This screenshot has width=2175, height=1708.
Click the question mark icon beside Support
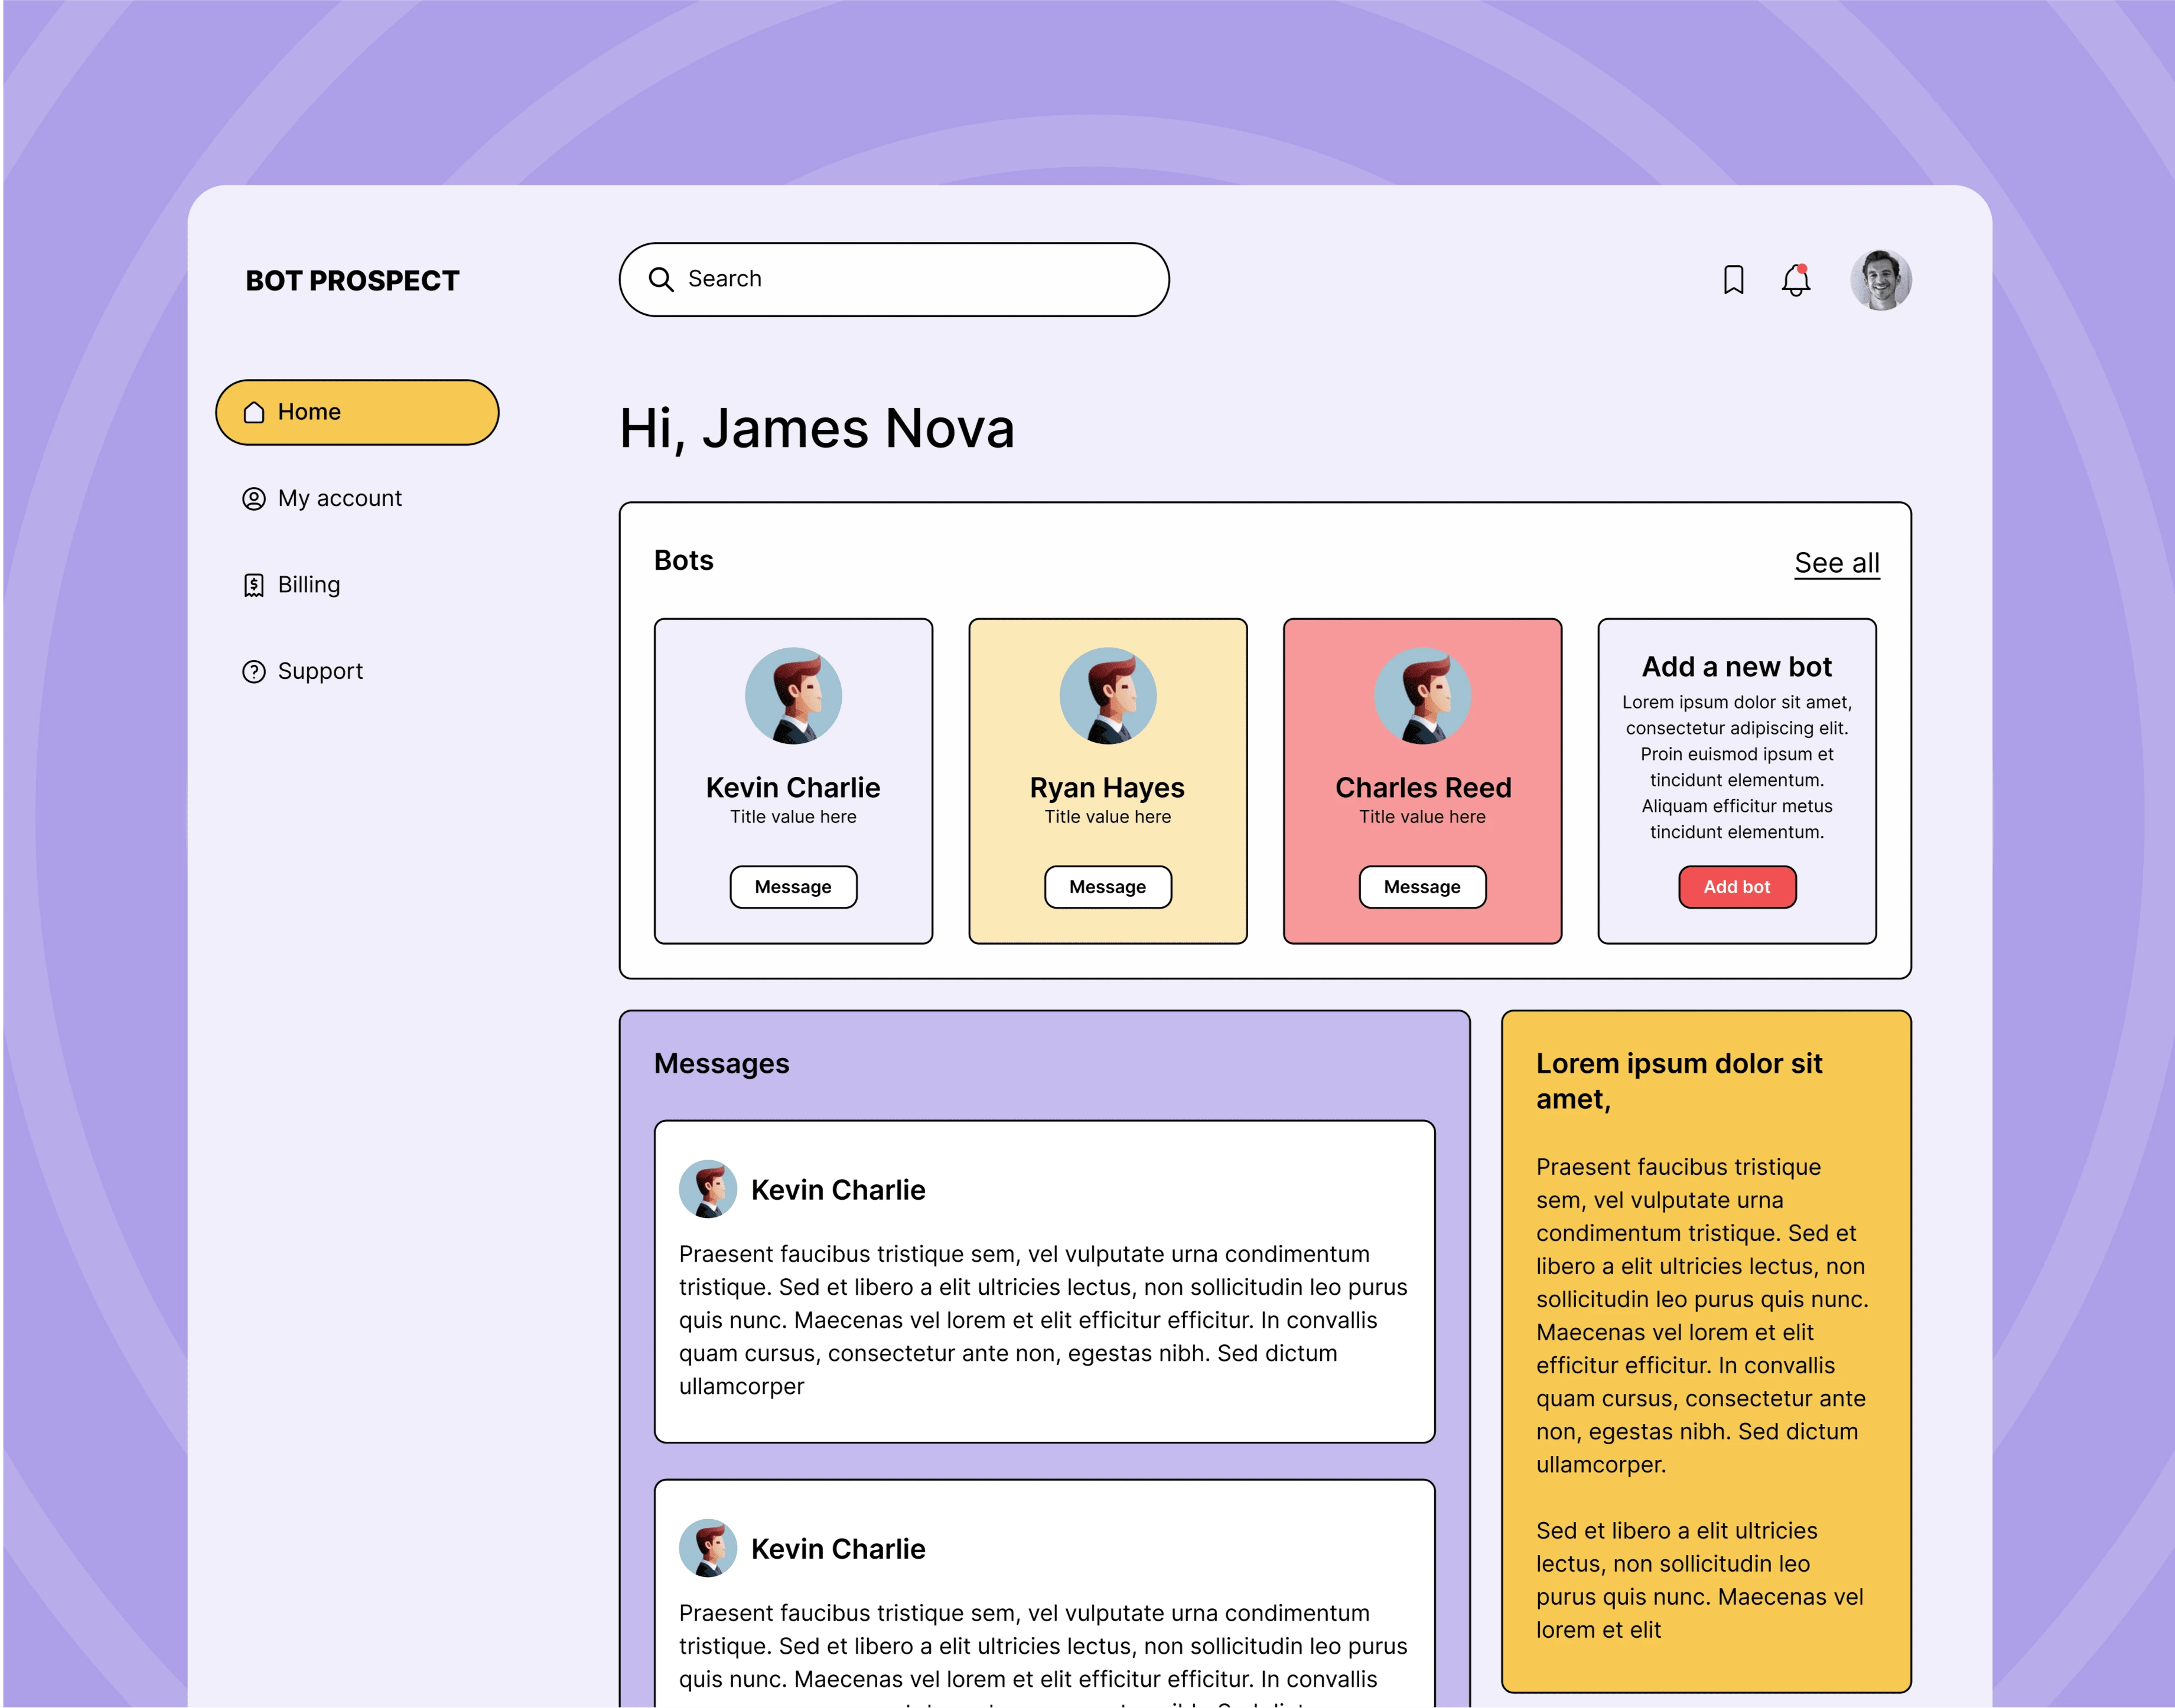(x=254, y=671)
